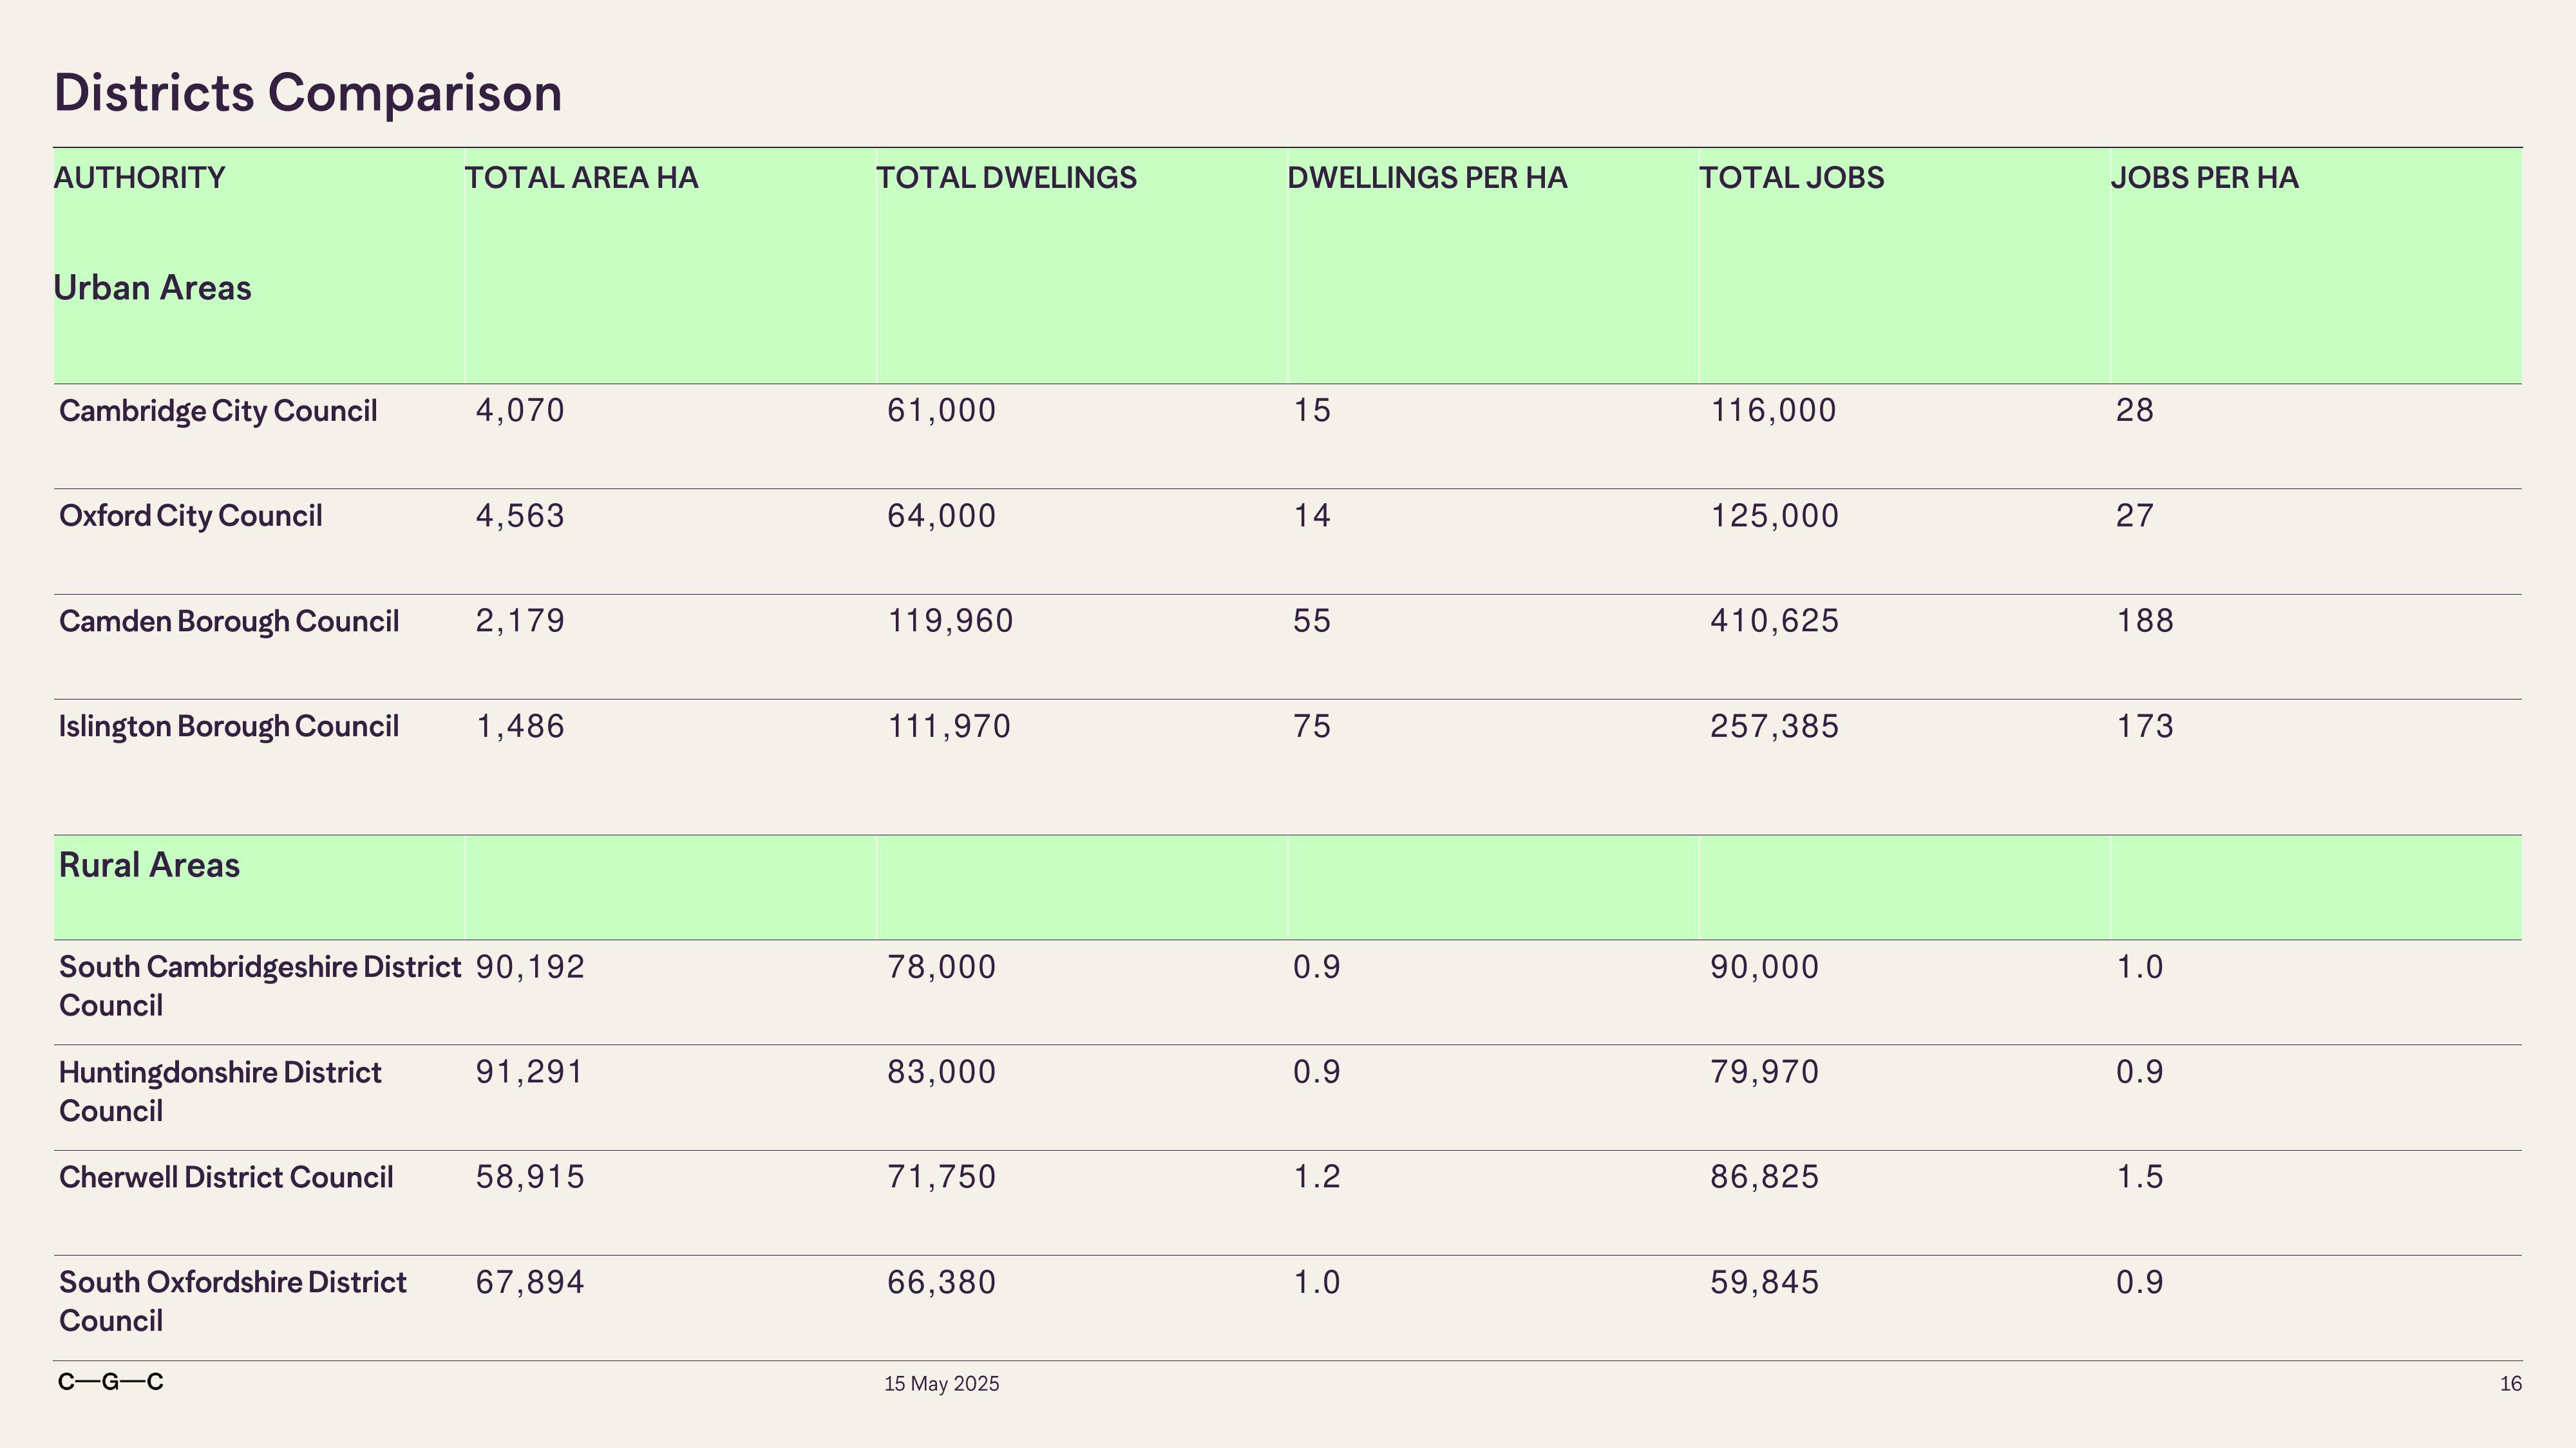Select Islington Borough Council row name
This screenshot has width=2576, height=1448.
pyautogui.click(x=229, y=727)
